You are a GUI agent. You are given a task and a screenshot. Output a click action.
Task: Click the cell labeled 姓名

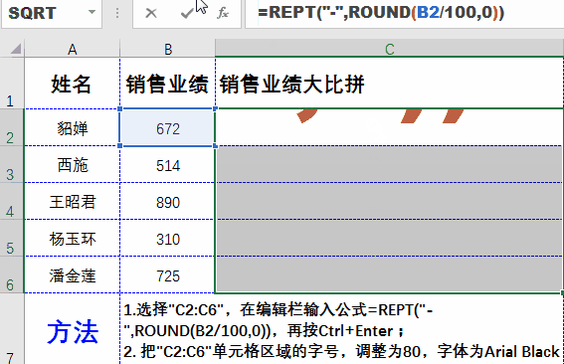72,84
